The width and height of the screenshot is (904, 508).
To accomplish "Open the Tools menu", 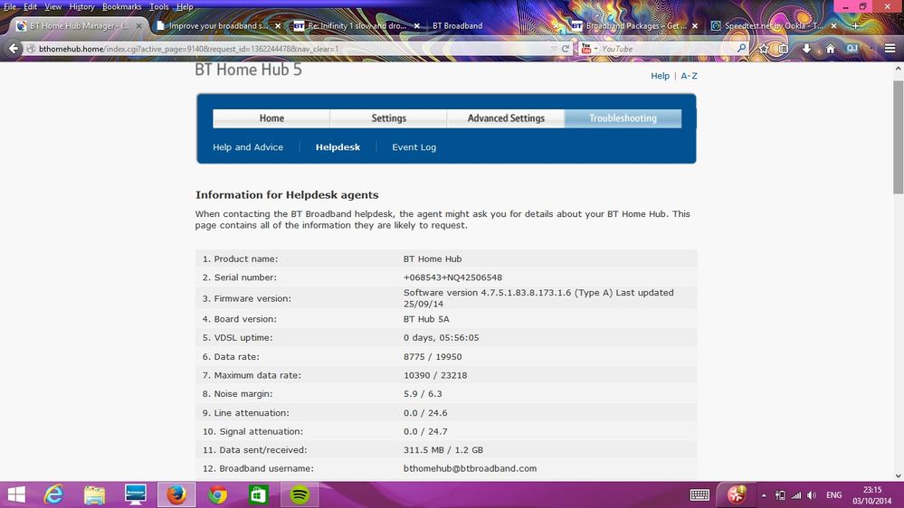I will pos(158,7).
